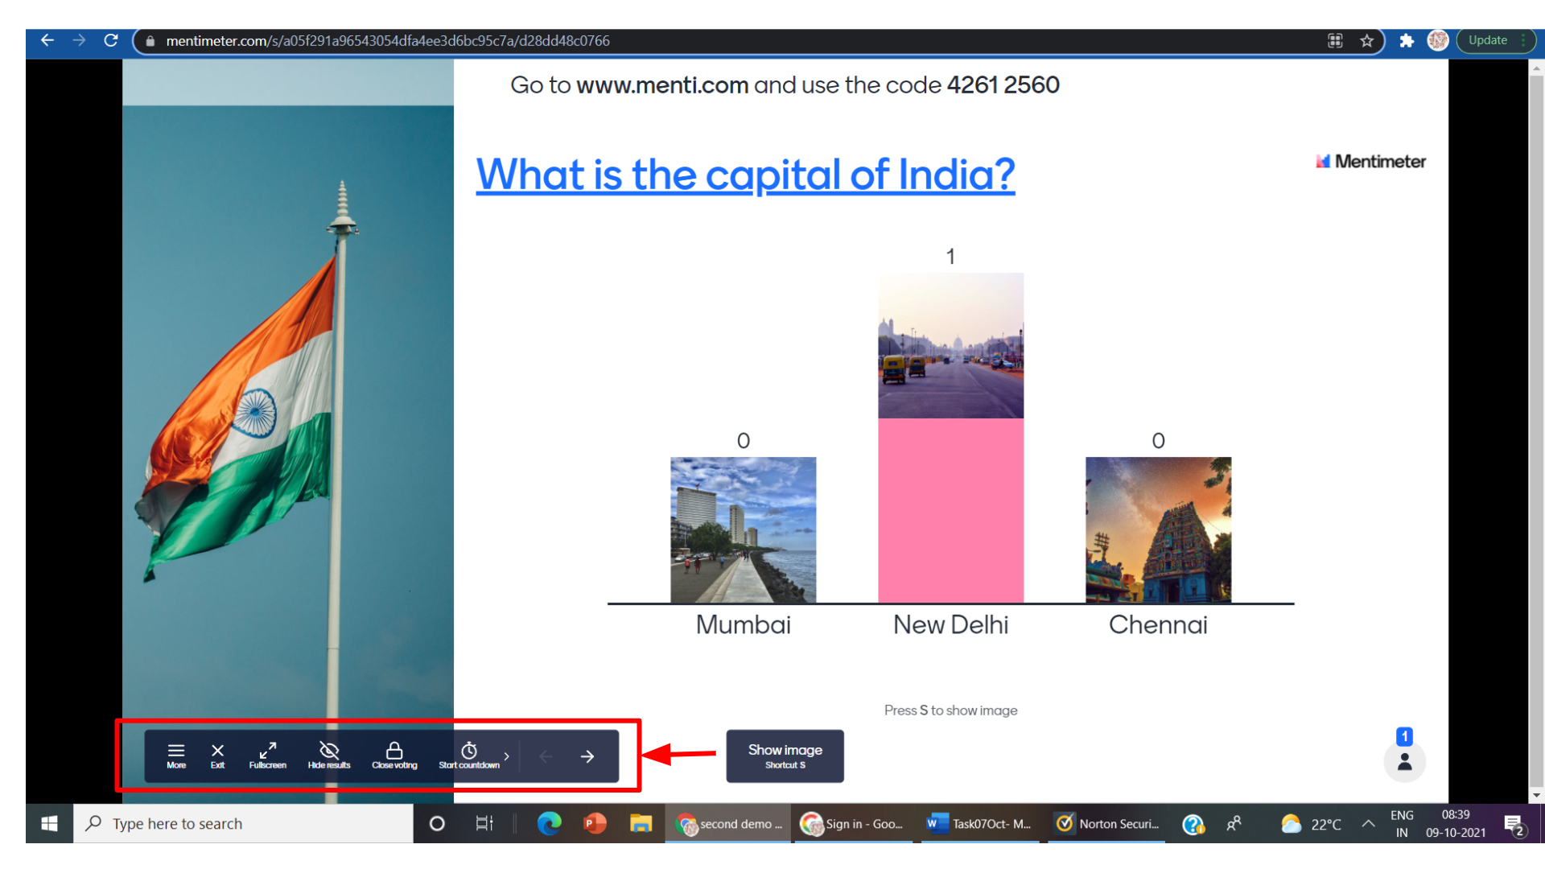
Task: Exit the presentation with X icon
Action: tap(217, 755)
